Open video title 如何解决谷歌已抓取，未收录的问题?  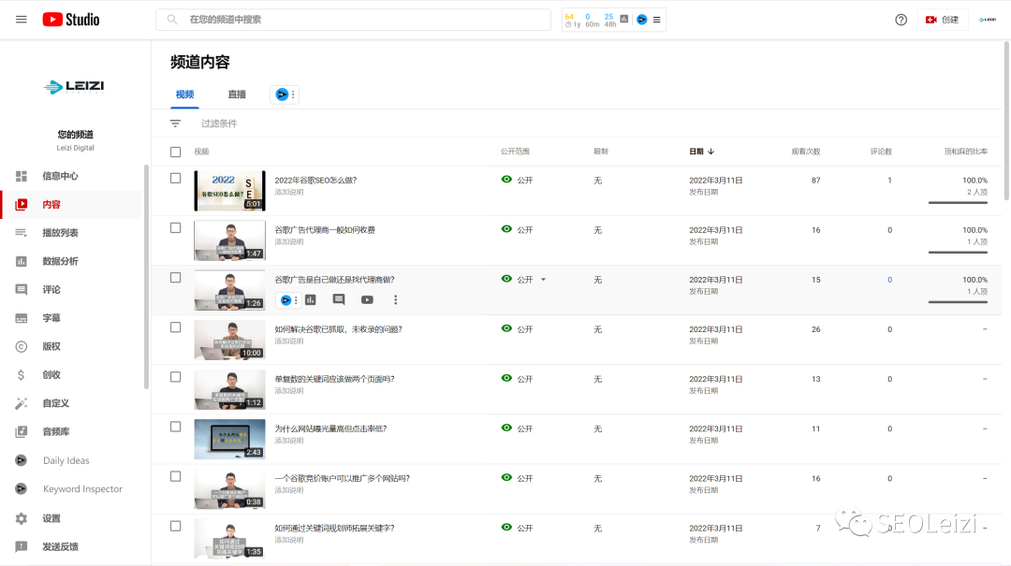339,328
